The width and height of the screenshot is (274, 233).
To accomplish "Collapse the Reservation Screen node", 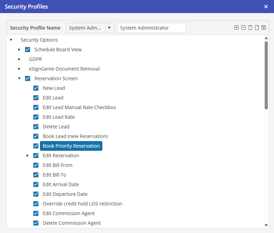I will (20, 78).
